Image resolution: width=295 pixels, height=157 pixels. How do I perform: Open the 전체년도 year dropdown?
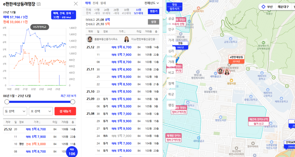click(x=152, y=3)
